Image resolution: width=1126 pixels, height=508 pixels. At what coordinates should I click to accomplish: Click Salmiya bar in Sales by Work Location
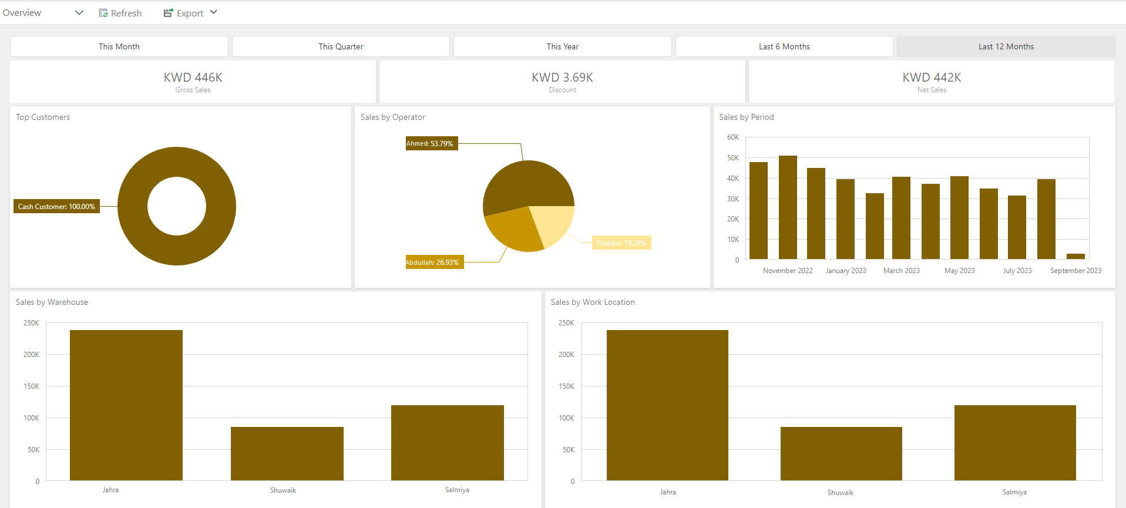1014,442
